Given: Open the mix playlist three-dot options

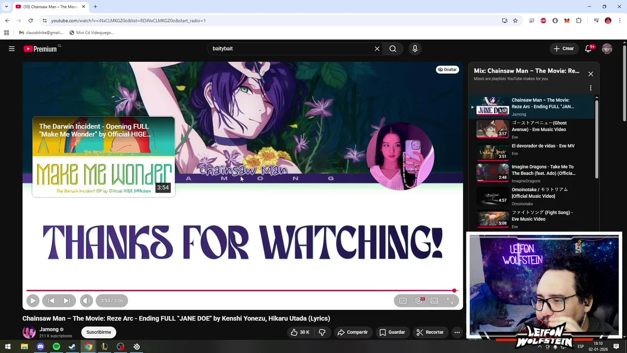Looking at the screenshot, I should [591, 88].
